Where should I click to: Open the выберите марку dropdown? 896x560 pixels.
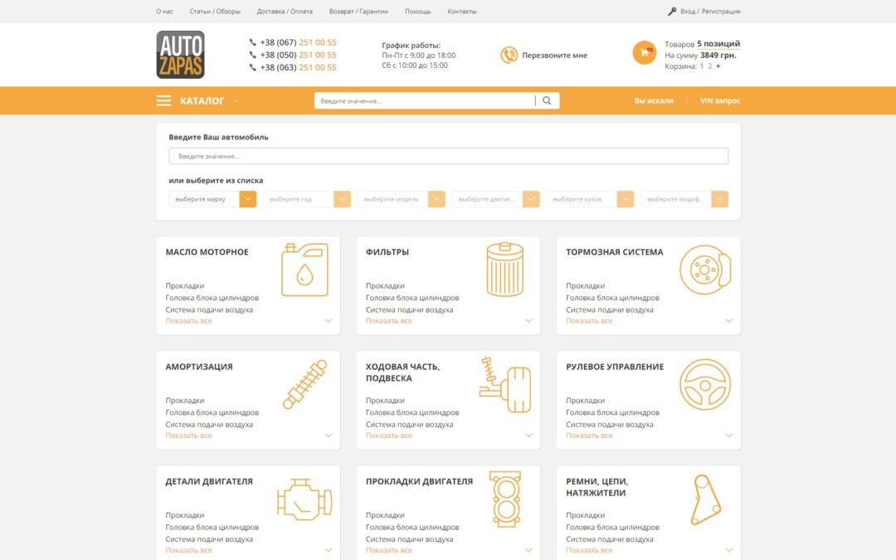(x=212, y=199)
